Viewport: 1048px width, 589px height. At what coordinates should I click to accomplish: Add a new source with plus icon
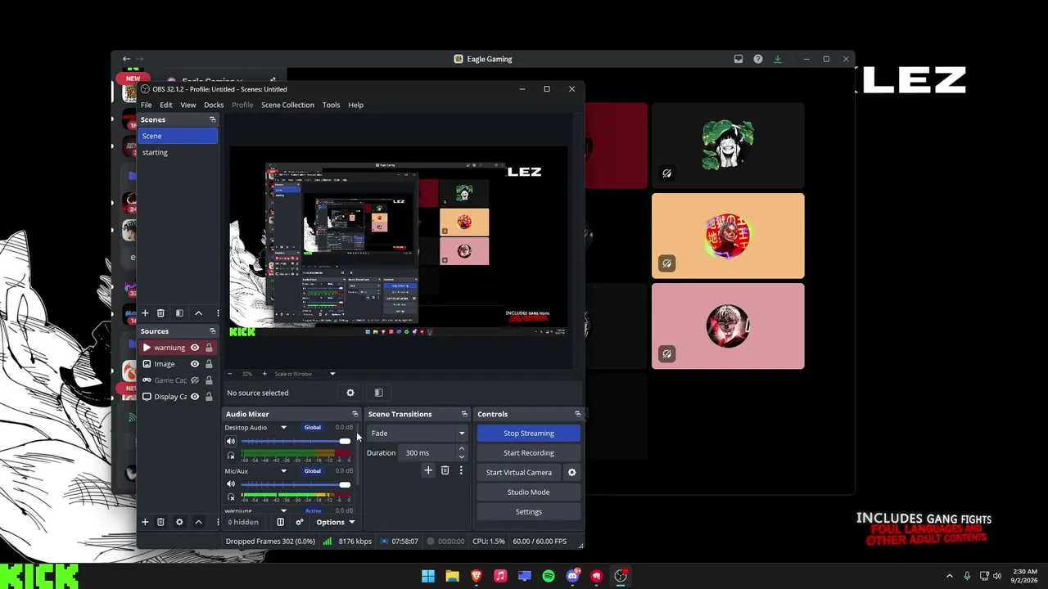(x=145, y=522)
